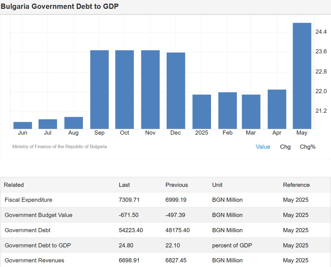
Task: Open Government Budget Value indicator
Action: click(38, 215)
